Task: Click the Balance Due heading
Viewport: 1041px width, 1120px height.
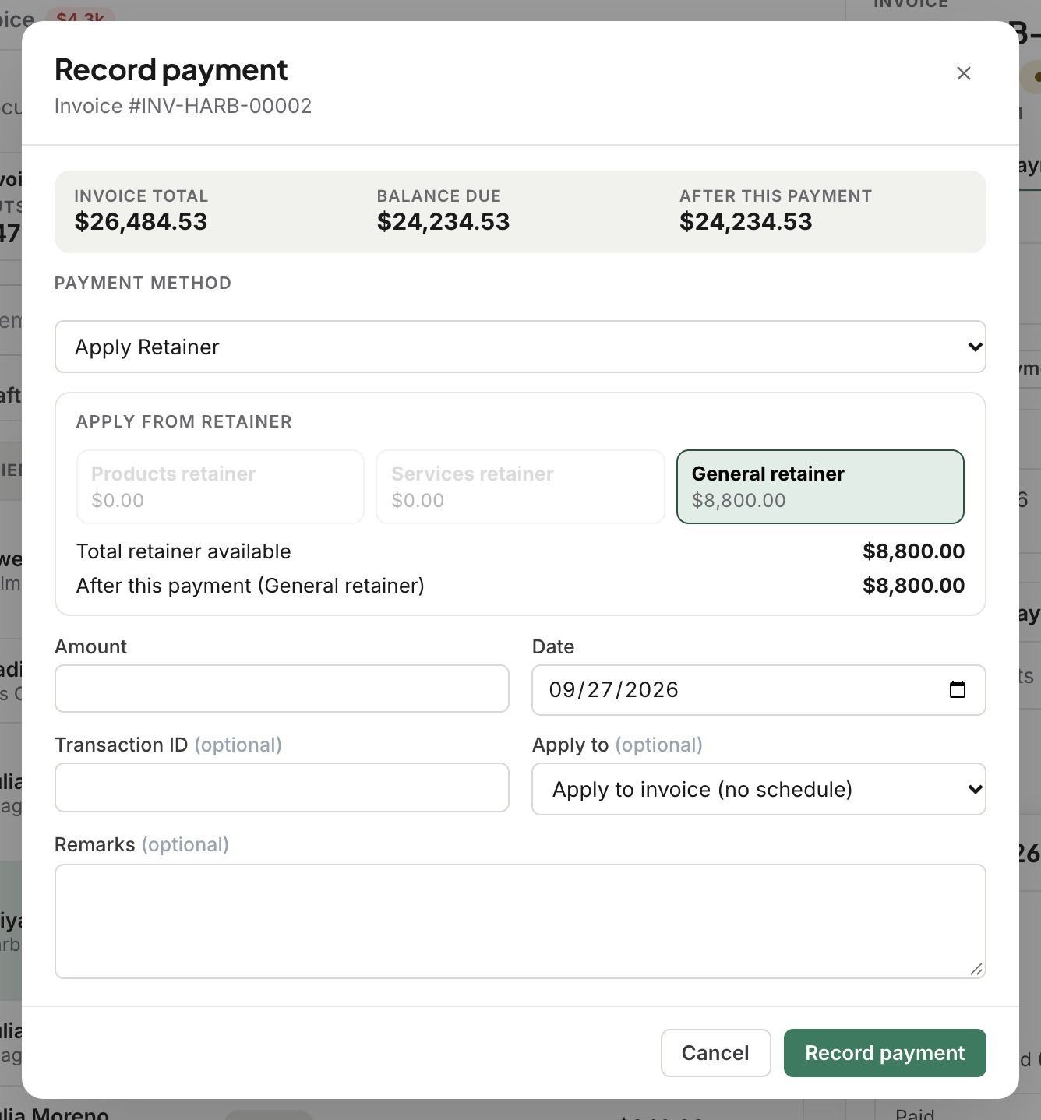Action: [439, 196]
